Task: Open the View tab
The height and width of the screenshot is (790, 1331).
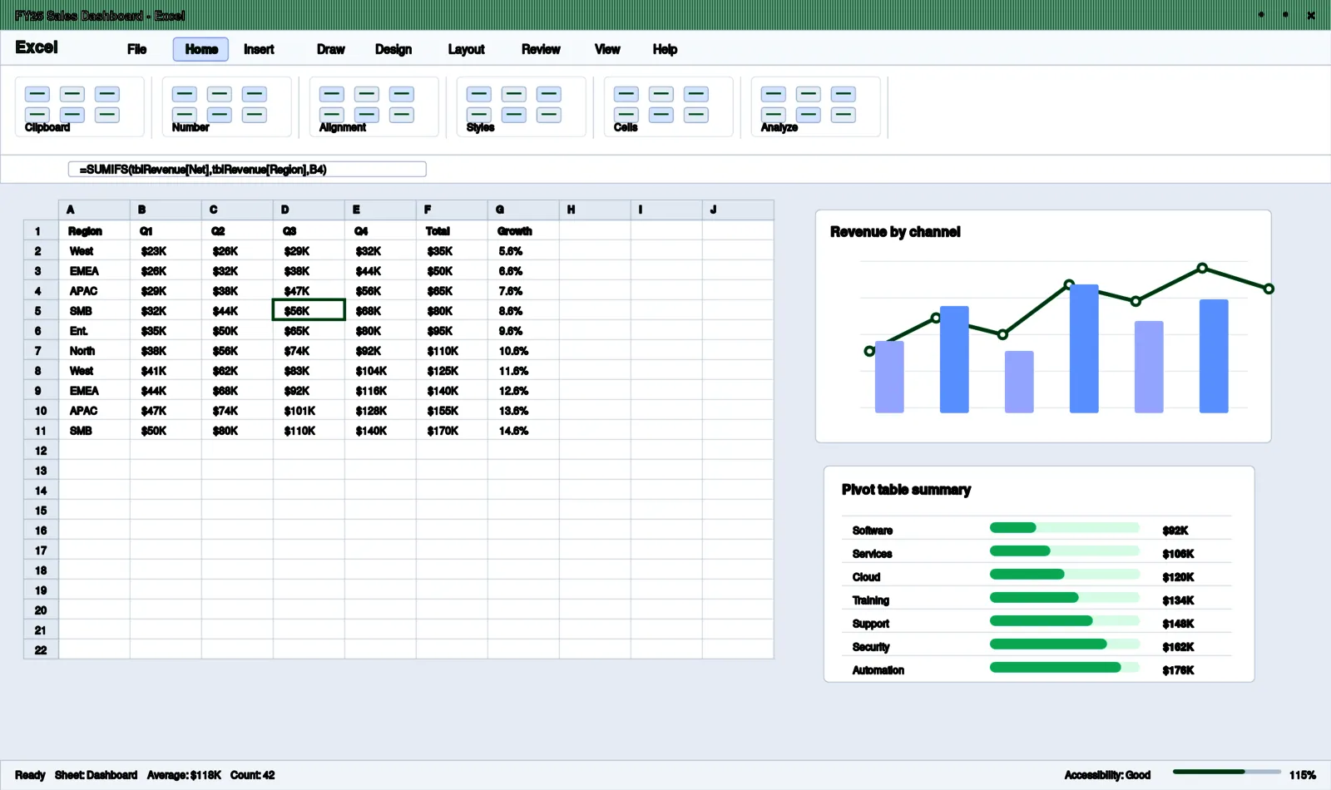Action: [x=608, y=49]
